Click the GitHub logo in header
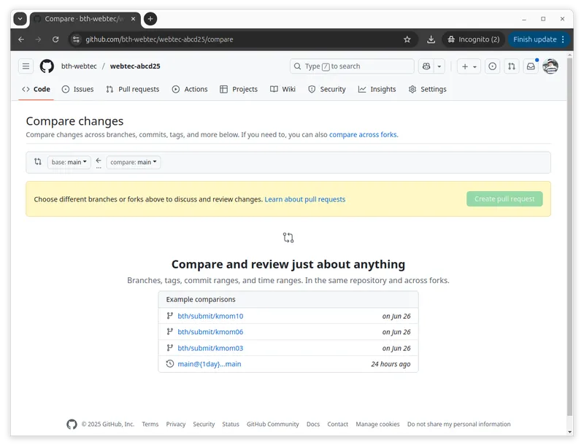The image size is (584, 448). [47, 66]
